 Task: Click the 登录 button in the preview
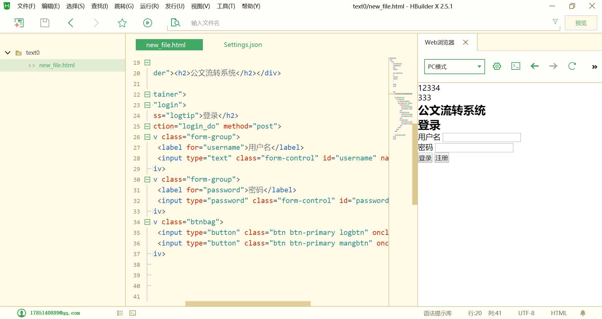click(425, 158)
